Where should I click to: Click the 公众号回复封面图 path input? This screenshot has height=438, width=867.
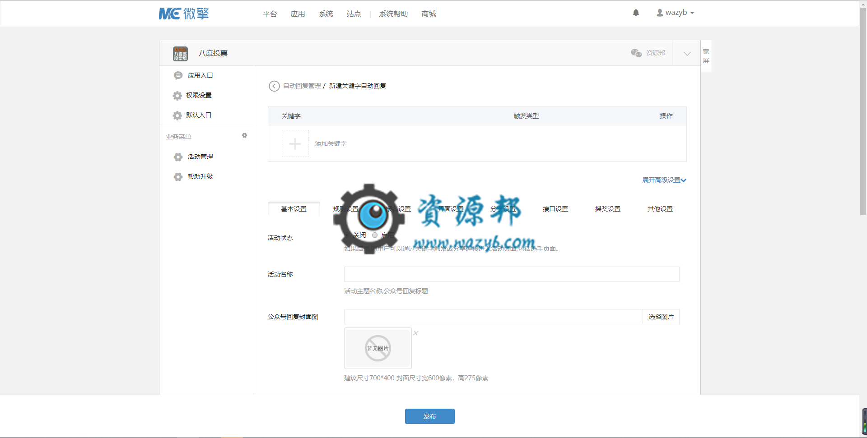pyautogui.click(x=493, y=317)
